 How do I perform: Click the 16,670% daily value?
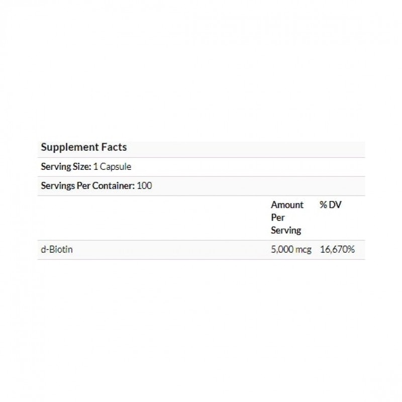click(337, 249)
